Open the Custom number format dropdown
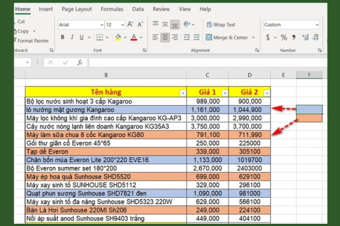 point(317,25)
